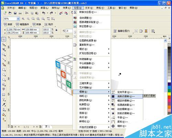The image size is (172, 138).
Task: Select the Shape tool in the toolbox
Action: tap(4, 45)
